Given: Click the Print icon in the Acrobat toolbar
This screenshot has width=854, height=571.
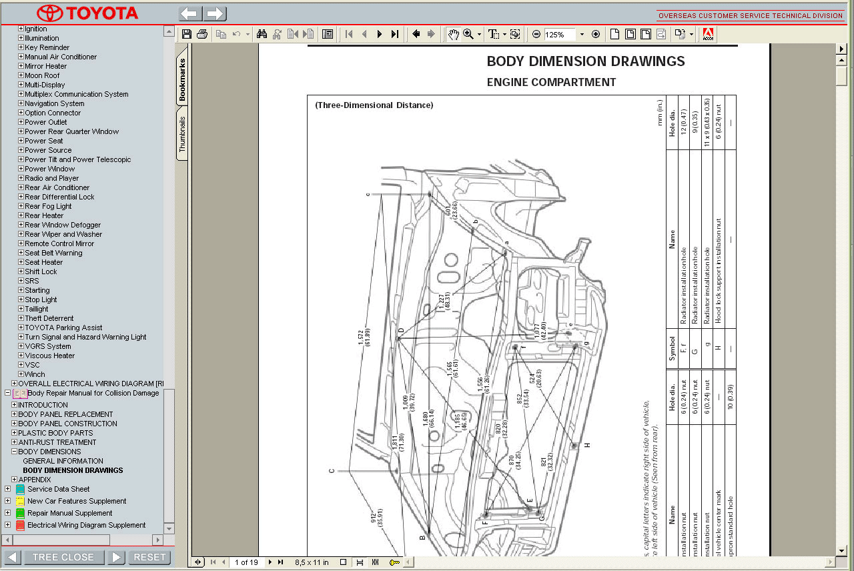Looking at the screenshot, I should 202,34.
